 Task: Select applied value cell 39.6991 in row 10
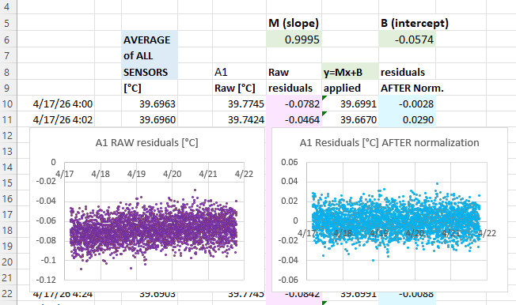(x=350, y=104)
